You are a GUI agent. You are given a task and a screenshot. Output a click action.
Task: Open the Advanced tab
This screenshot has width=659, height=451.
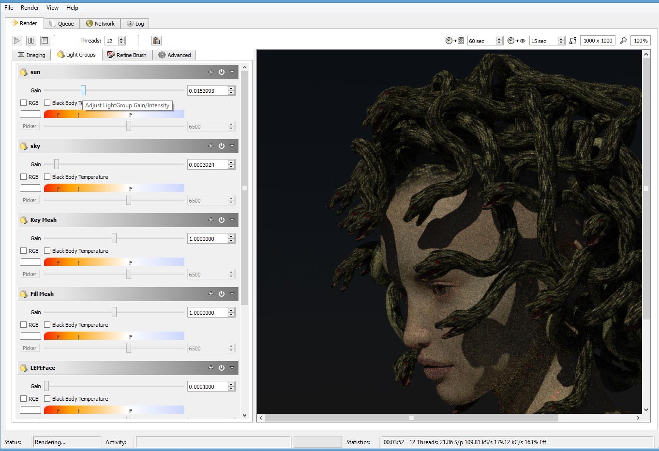click(x=175, y=55)
